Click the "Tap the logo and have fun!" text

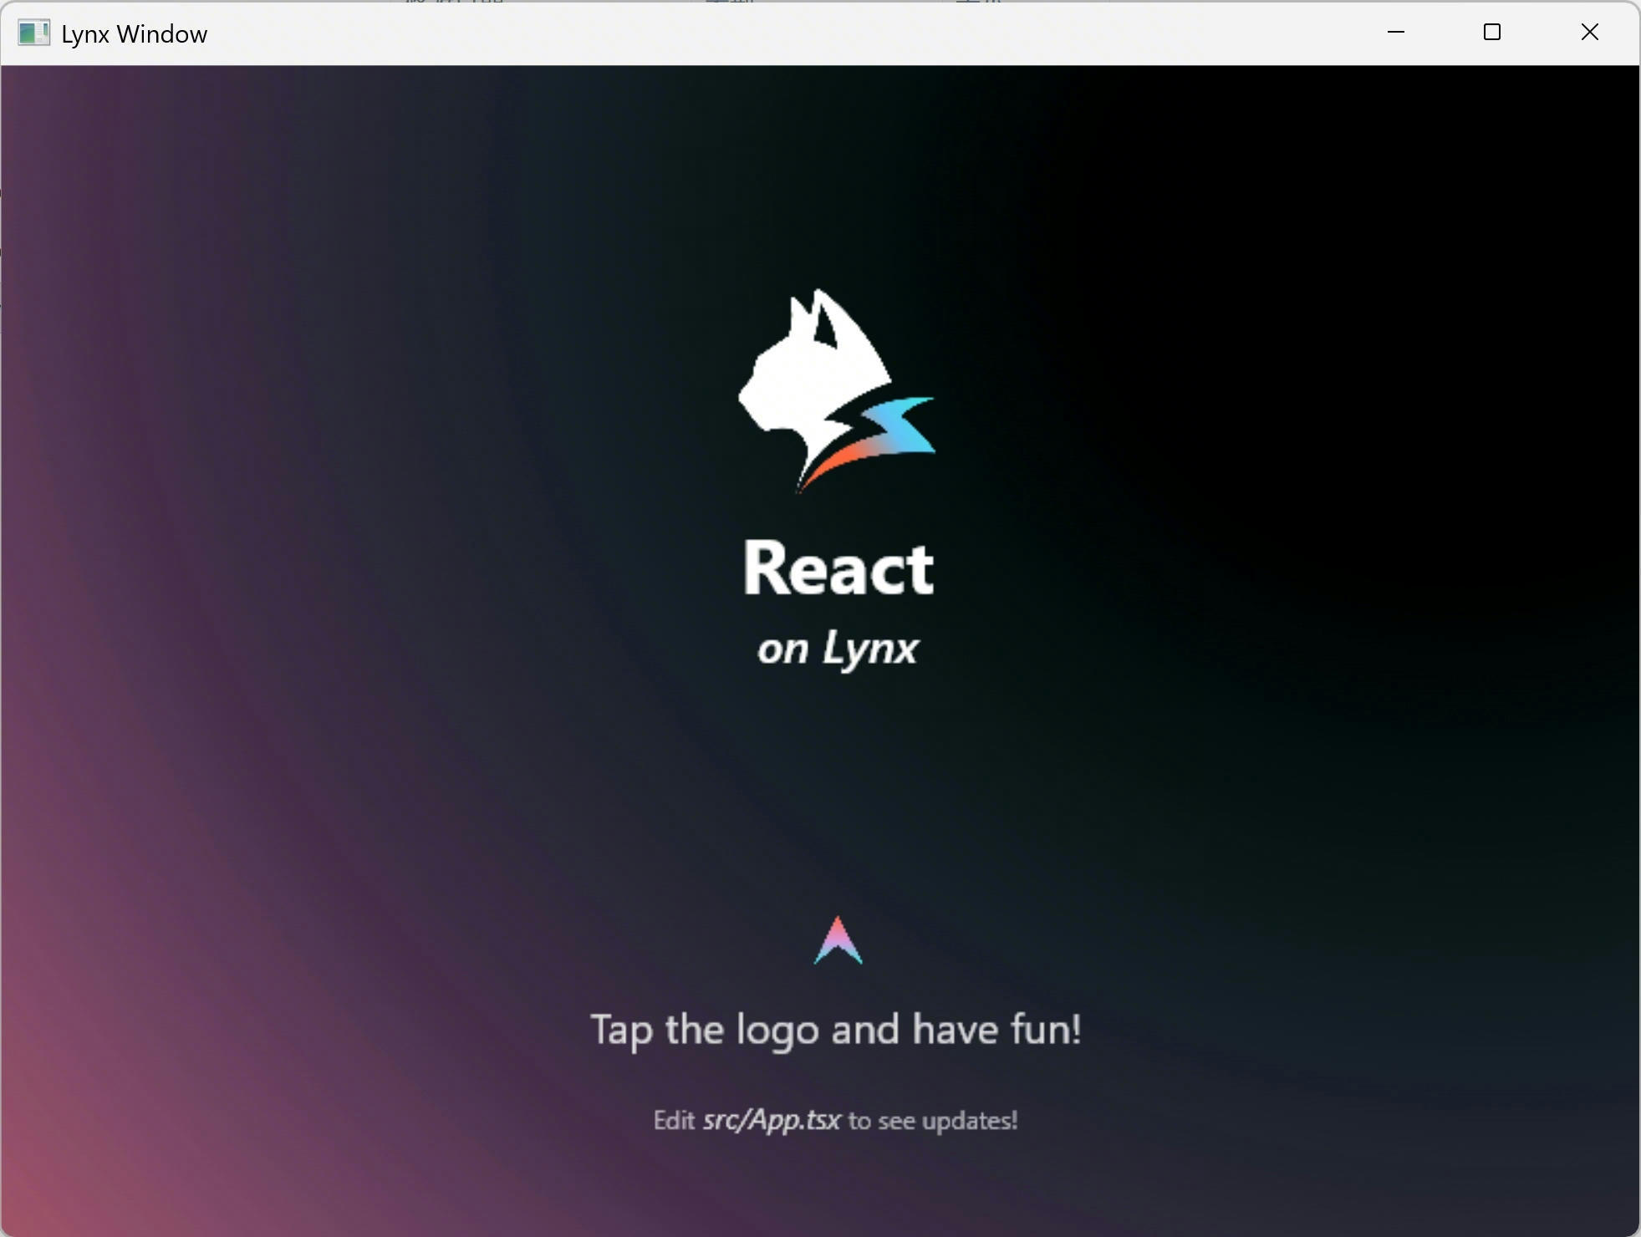pyautogui.click(x=836, y=1029)
